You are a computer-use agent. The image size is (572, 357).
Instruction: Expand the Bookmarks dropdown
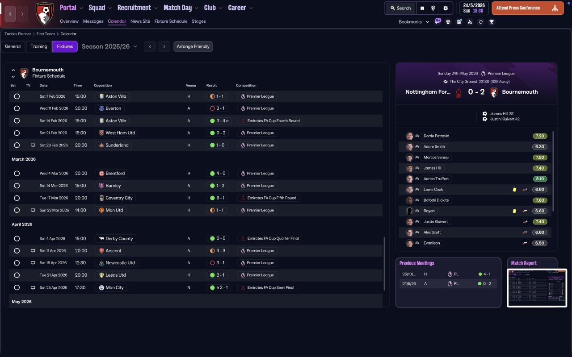point(414,22)
